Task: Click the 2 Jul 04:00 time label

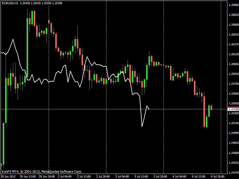Action: pos(65,176)
